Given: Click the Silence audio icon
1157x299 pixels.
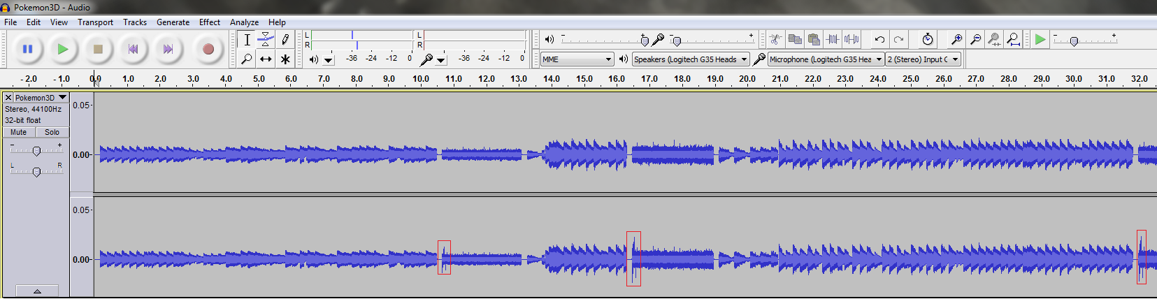Looking at the screenshot, I should (x=851, y=40).
